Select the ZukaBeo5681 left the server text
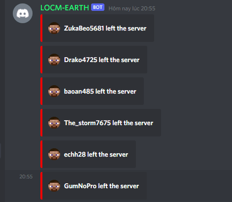 (x=105, y=28)
